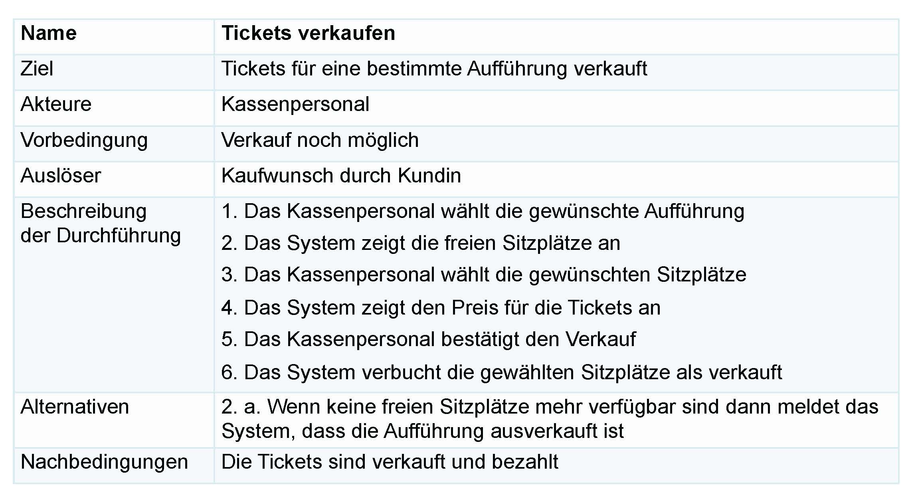
Task: Click 'Tickets für eine bestimmte Aufführung verkauft'
Action: (x=434, y=69)
